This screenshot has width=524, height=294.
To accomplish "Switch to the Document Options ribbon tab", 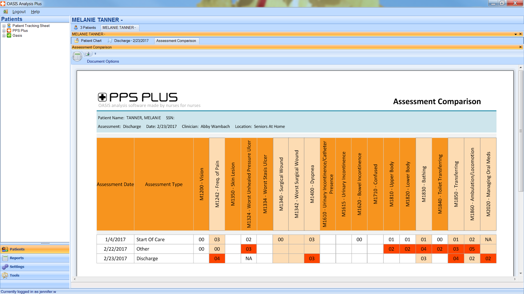I will tap(103, 61).
